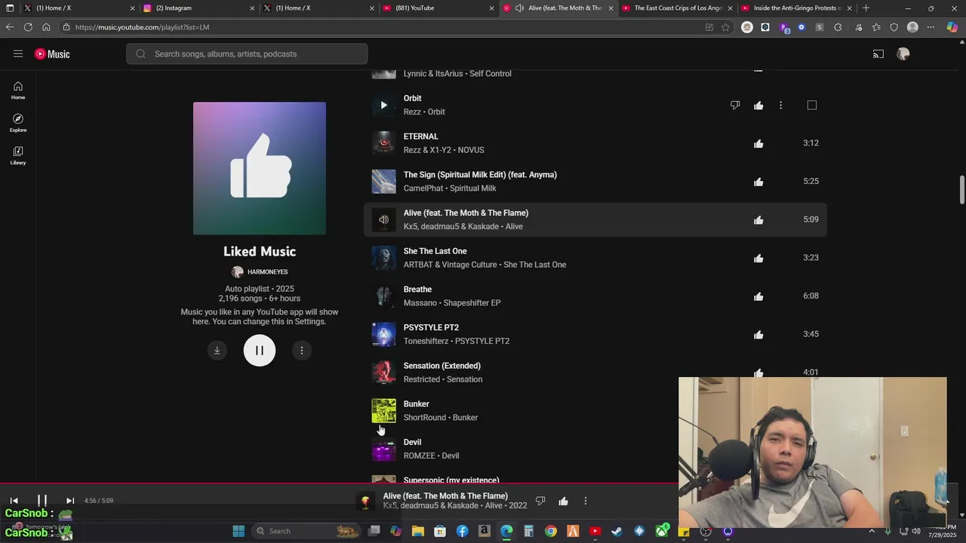Screen dimensions: 966x543
Task: Open a new browser tab
Action: point(866,8)
